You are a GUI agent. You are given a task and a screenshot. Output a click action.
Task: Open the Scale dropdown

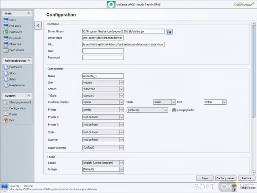tap(121, 132)
